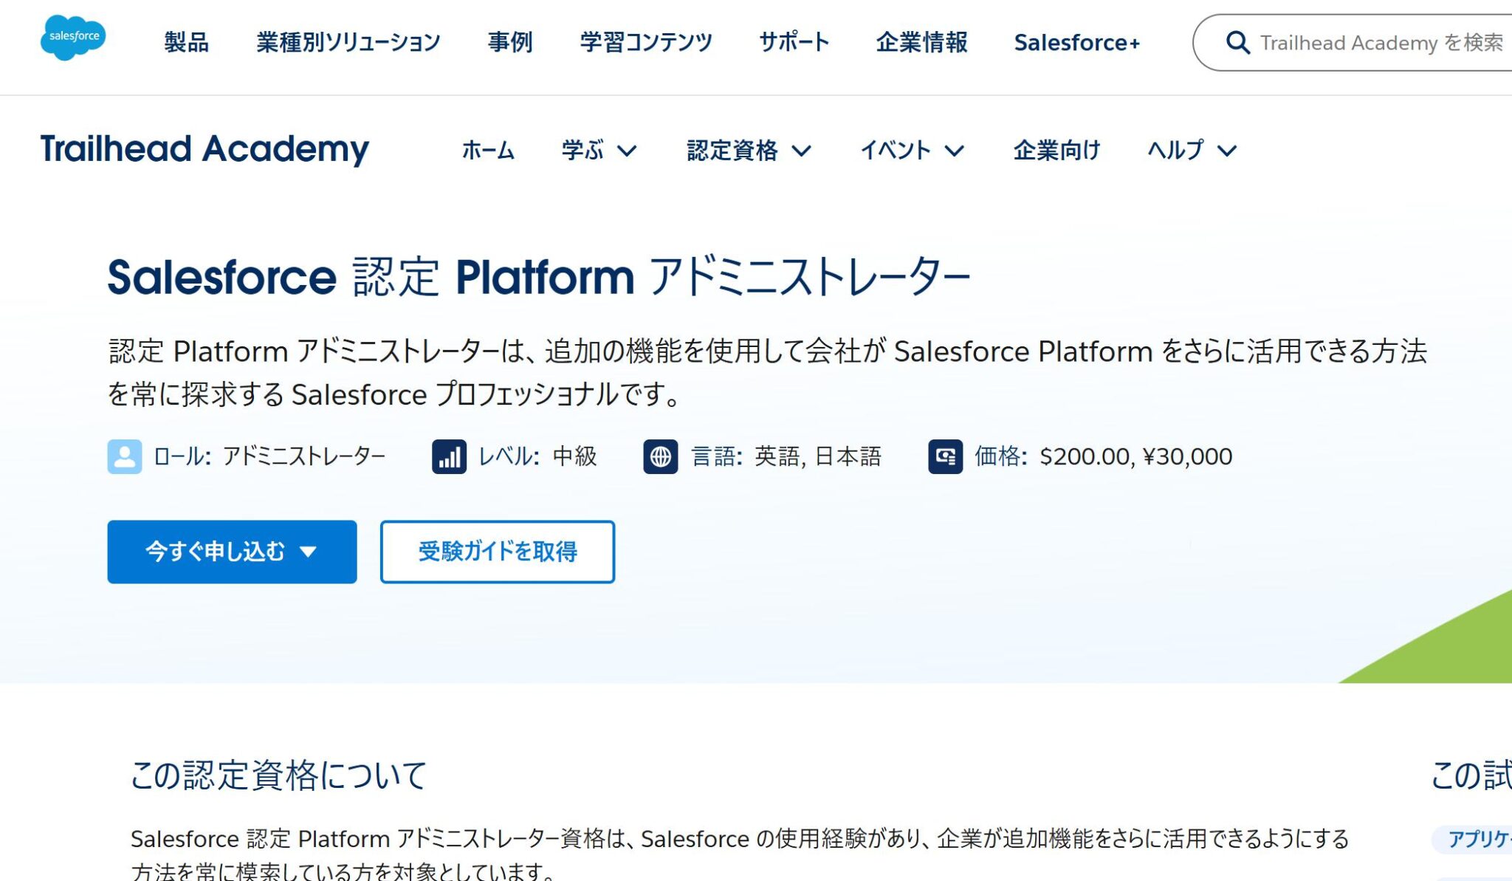This screenshot has width=1512, height=881.
Task: Open the サポート menu item
Action: pyautogui.click(x=792, y=43)
